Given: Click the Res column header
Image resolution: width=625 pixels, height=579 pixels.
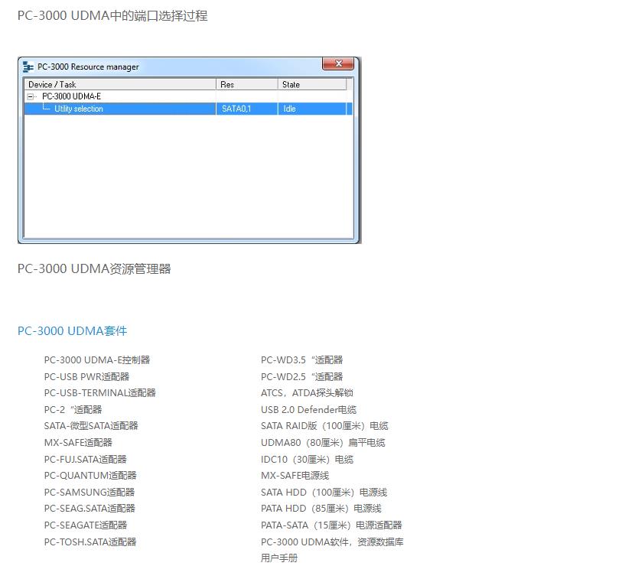Looking at the screenshot, I should pos(247,84).
